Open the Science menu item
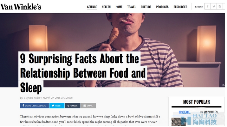 (92, 7)
